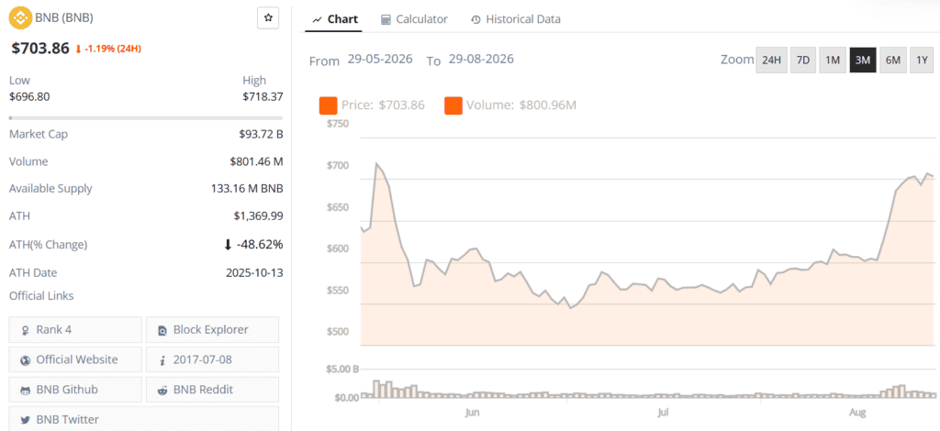Set zoom to 6M
940x431 pixels.
point(893,60)
